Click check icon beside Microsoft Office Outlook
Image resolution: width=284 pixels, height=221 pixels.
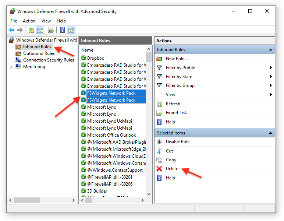pyautogui.click(x=84, y=135)
